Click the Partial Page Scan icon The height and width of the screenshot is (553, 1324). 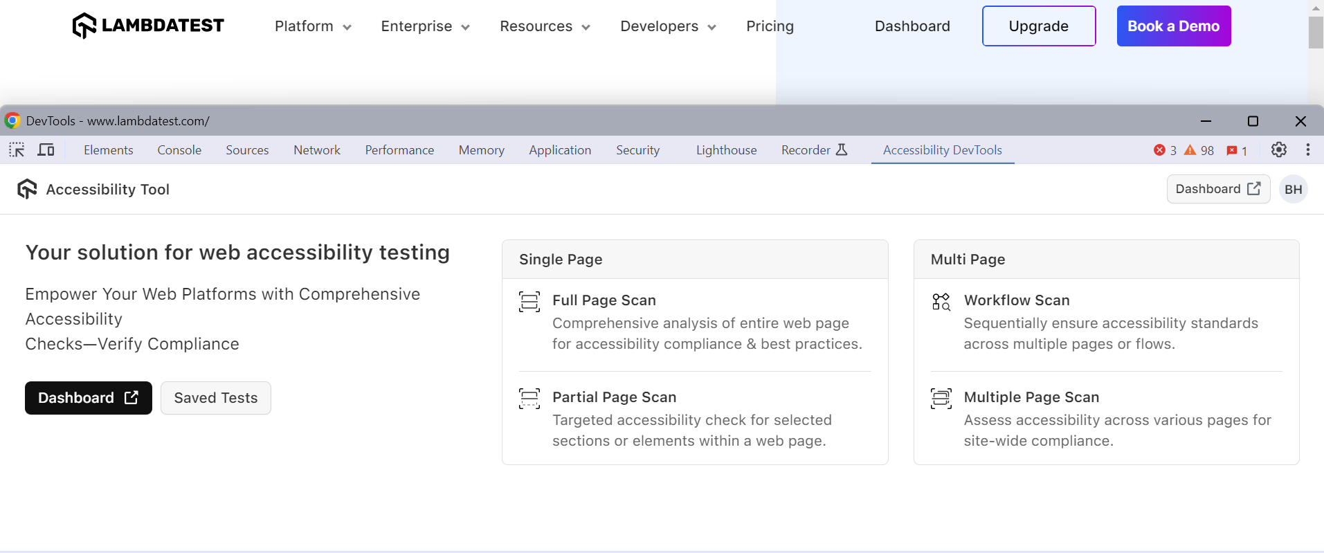[x=529, y=399]
